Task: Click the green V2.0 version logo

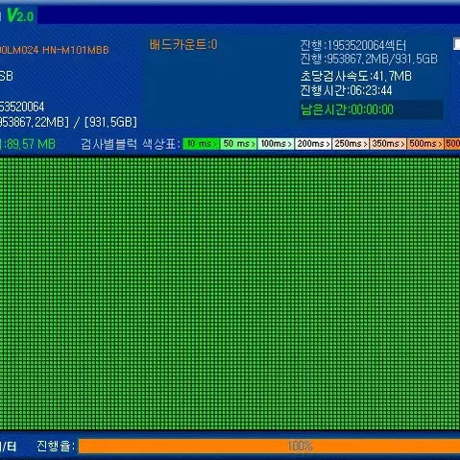Action: (x=20, y=15)
